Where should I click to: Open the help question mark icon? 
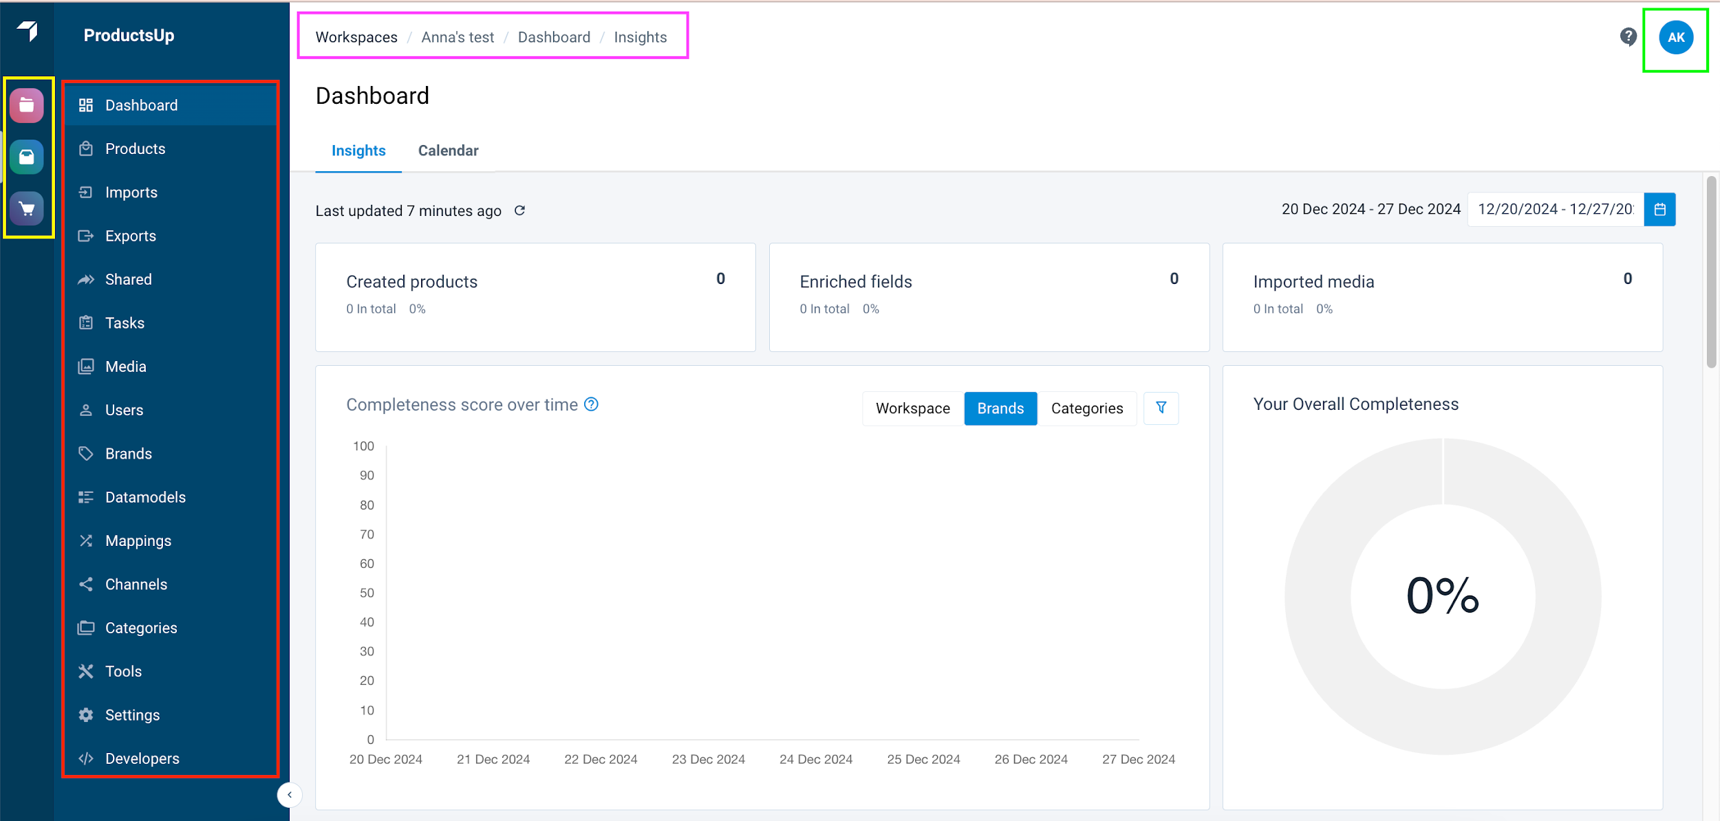pos(1628,36)
